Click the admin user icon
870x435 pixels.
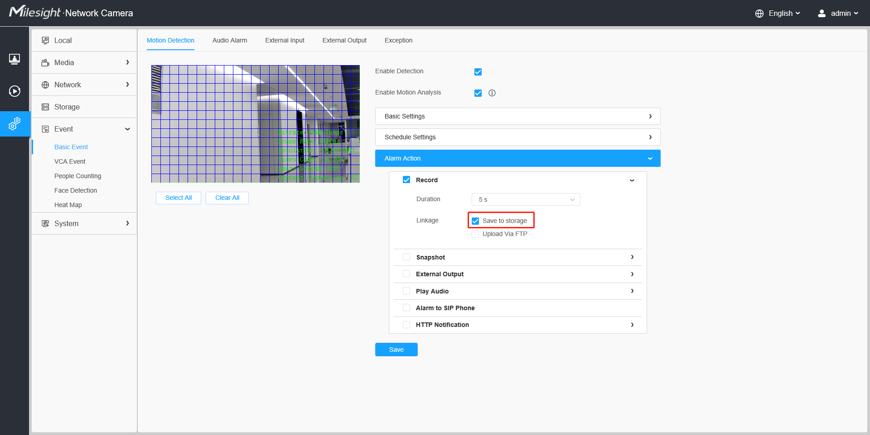click(x=822, y=14)
